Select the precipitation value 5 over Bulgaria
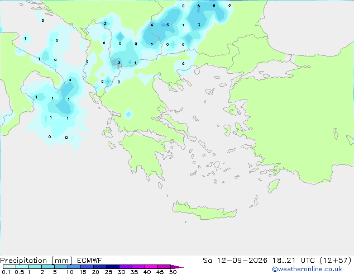Image resolution: width=354 pixels, height=274 pixels. point(168,25)
